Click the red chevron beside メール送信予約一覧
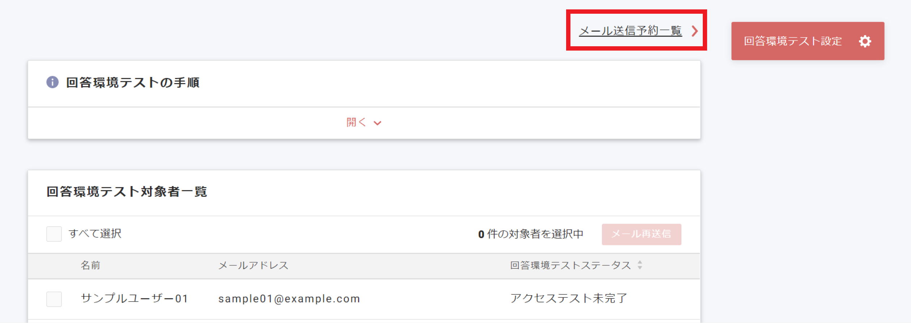This screenshot has width=911, height=323. pos(694,31)
